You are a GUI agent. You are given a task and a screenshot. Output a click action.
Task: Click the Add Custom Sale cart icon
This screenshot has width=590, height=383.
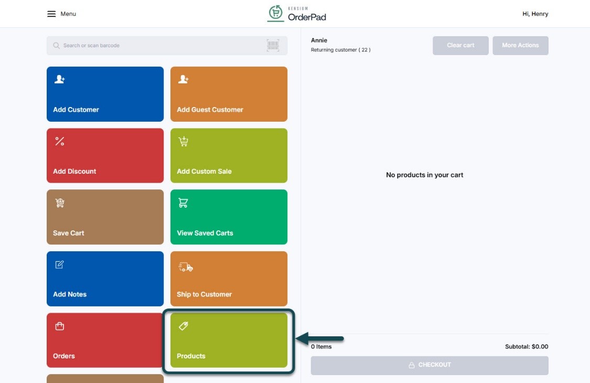tap(183, 141)
